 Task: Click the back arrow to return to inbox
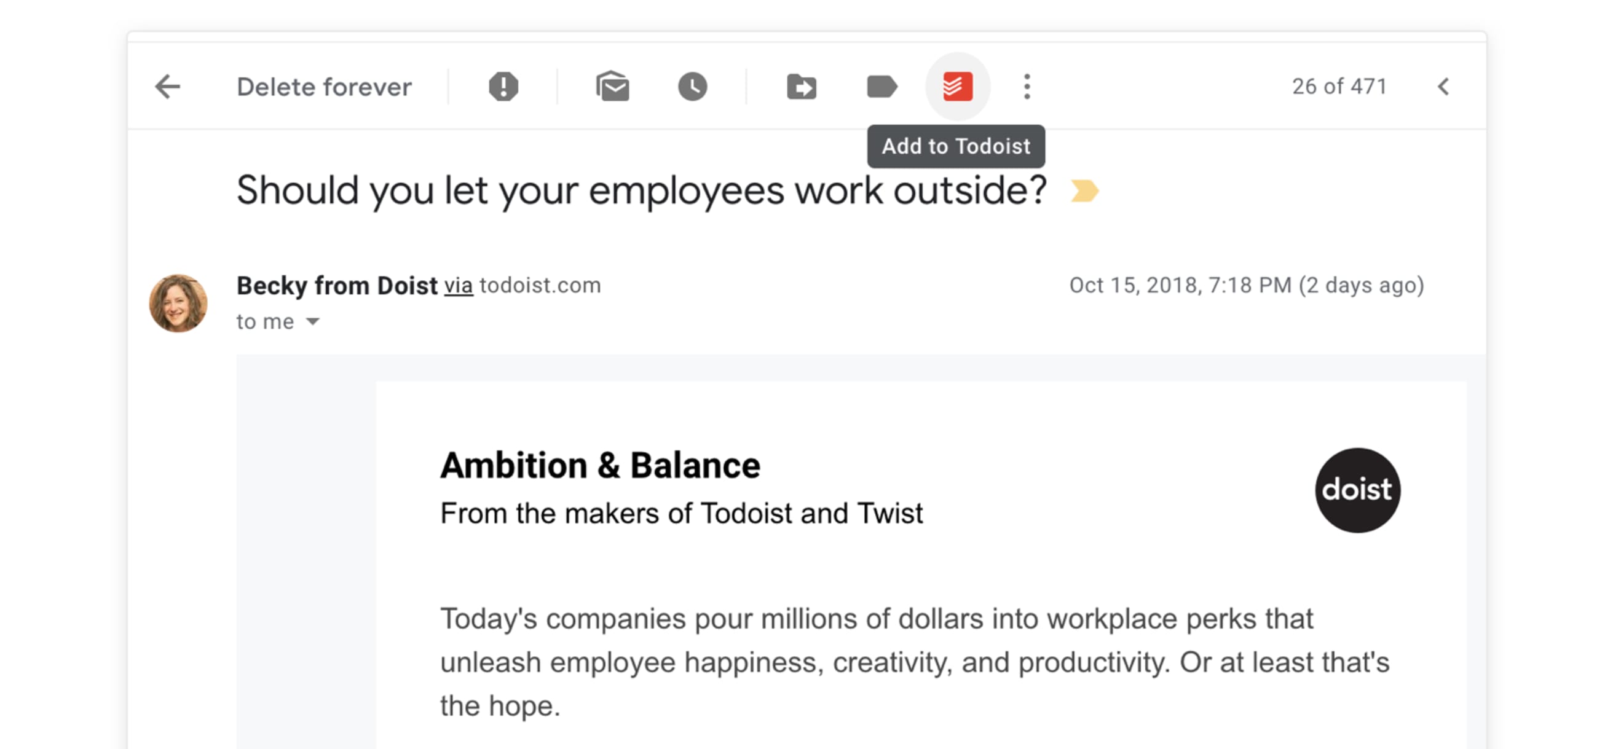[x=167, y=87]
